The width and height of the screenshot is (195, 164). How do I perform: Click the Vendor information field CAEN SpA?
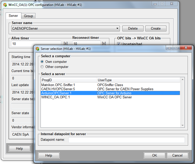coord(22,134)
